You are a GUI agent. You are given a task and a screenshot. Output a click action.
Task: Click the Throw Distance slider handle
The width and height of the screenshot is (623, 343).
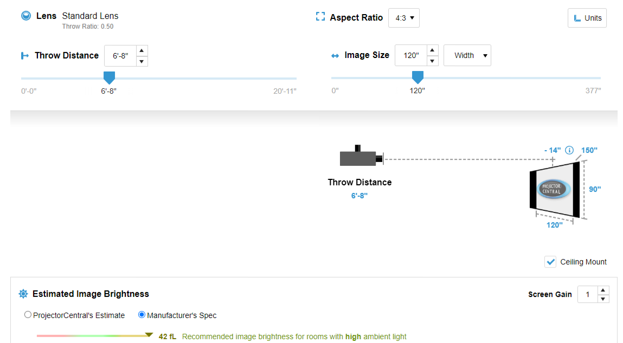[110, 77]
